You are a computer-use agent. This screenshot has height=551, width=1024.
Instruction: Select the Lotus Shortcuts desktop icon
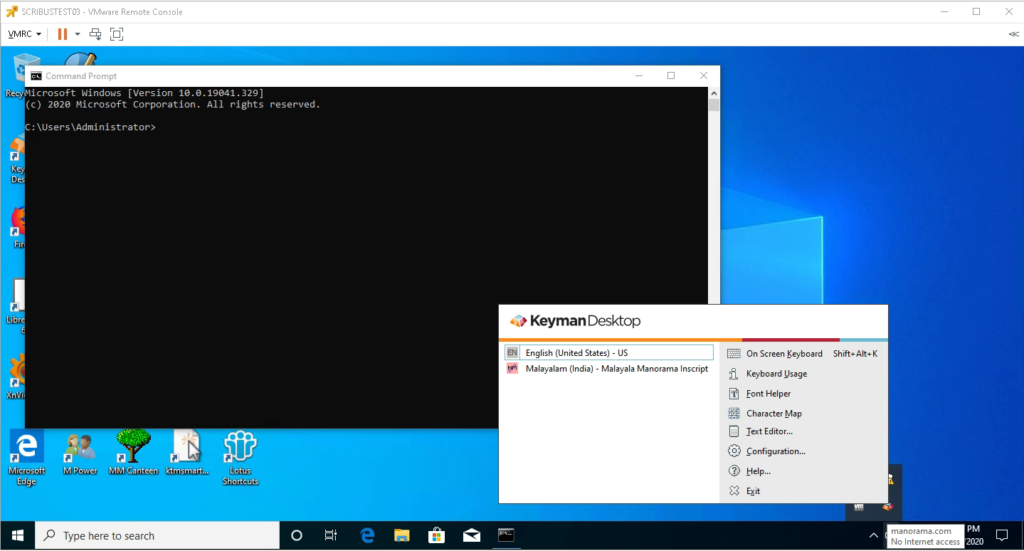coord(241,458)
